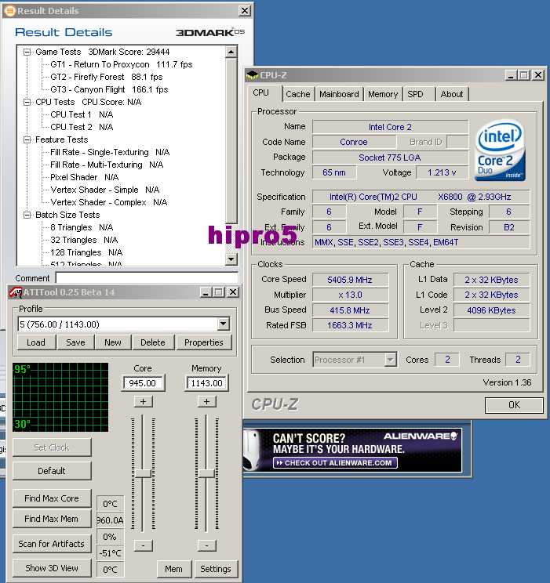Collapse the Game Tests tree node
The image size is (550, 583).
[27, 52]
